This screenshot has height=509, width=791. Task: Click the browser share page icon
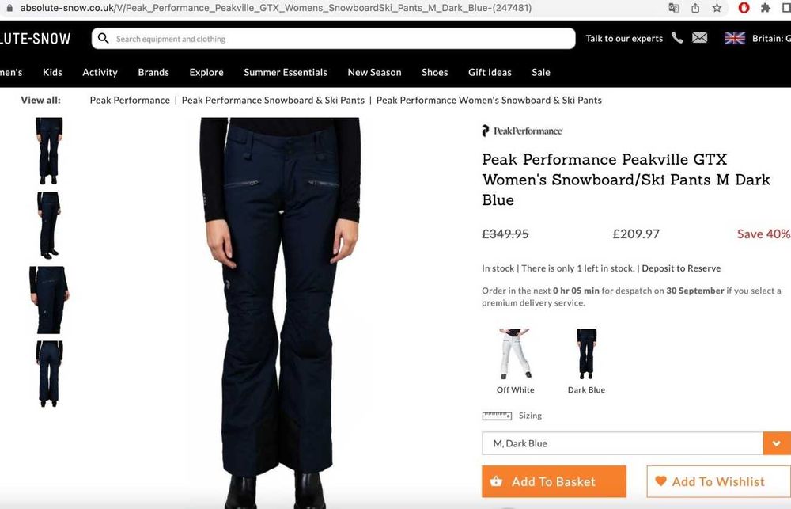(x=695, y=8)
